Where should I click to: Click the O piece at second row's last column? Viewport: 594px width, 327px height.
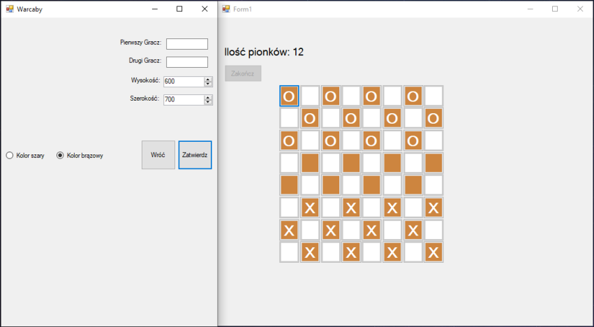click(433, 118)
